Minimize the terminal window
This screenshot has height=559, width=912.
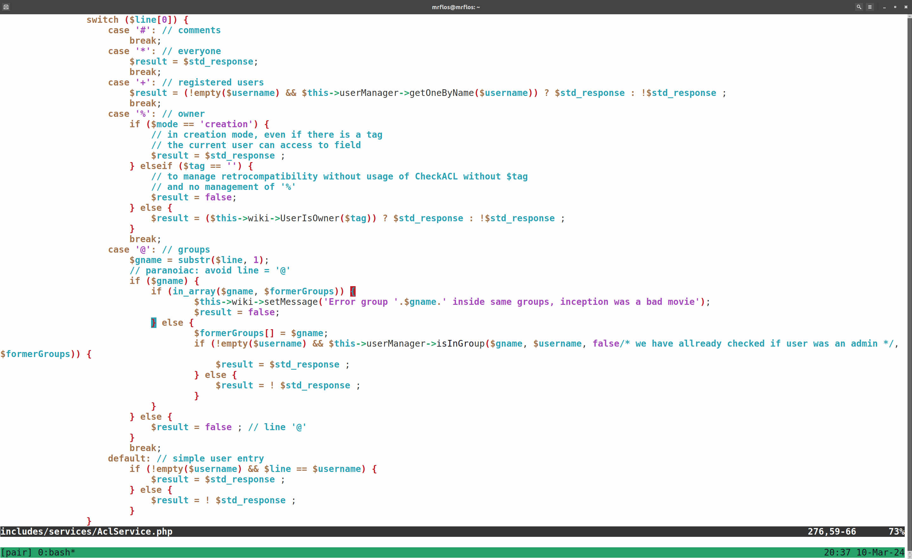(884, 7)
